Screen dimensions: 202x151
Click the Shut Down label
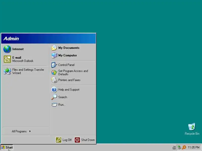point(88,140)
